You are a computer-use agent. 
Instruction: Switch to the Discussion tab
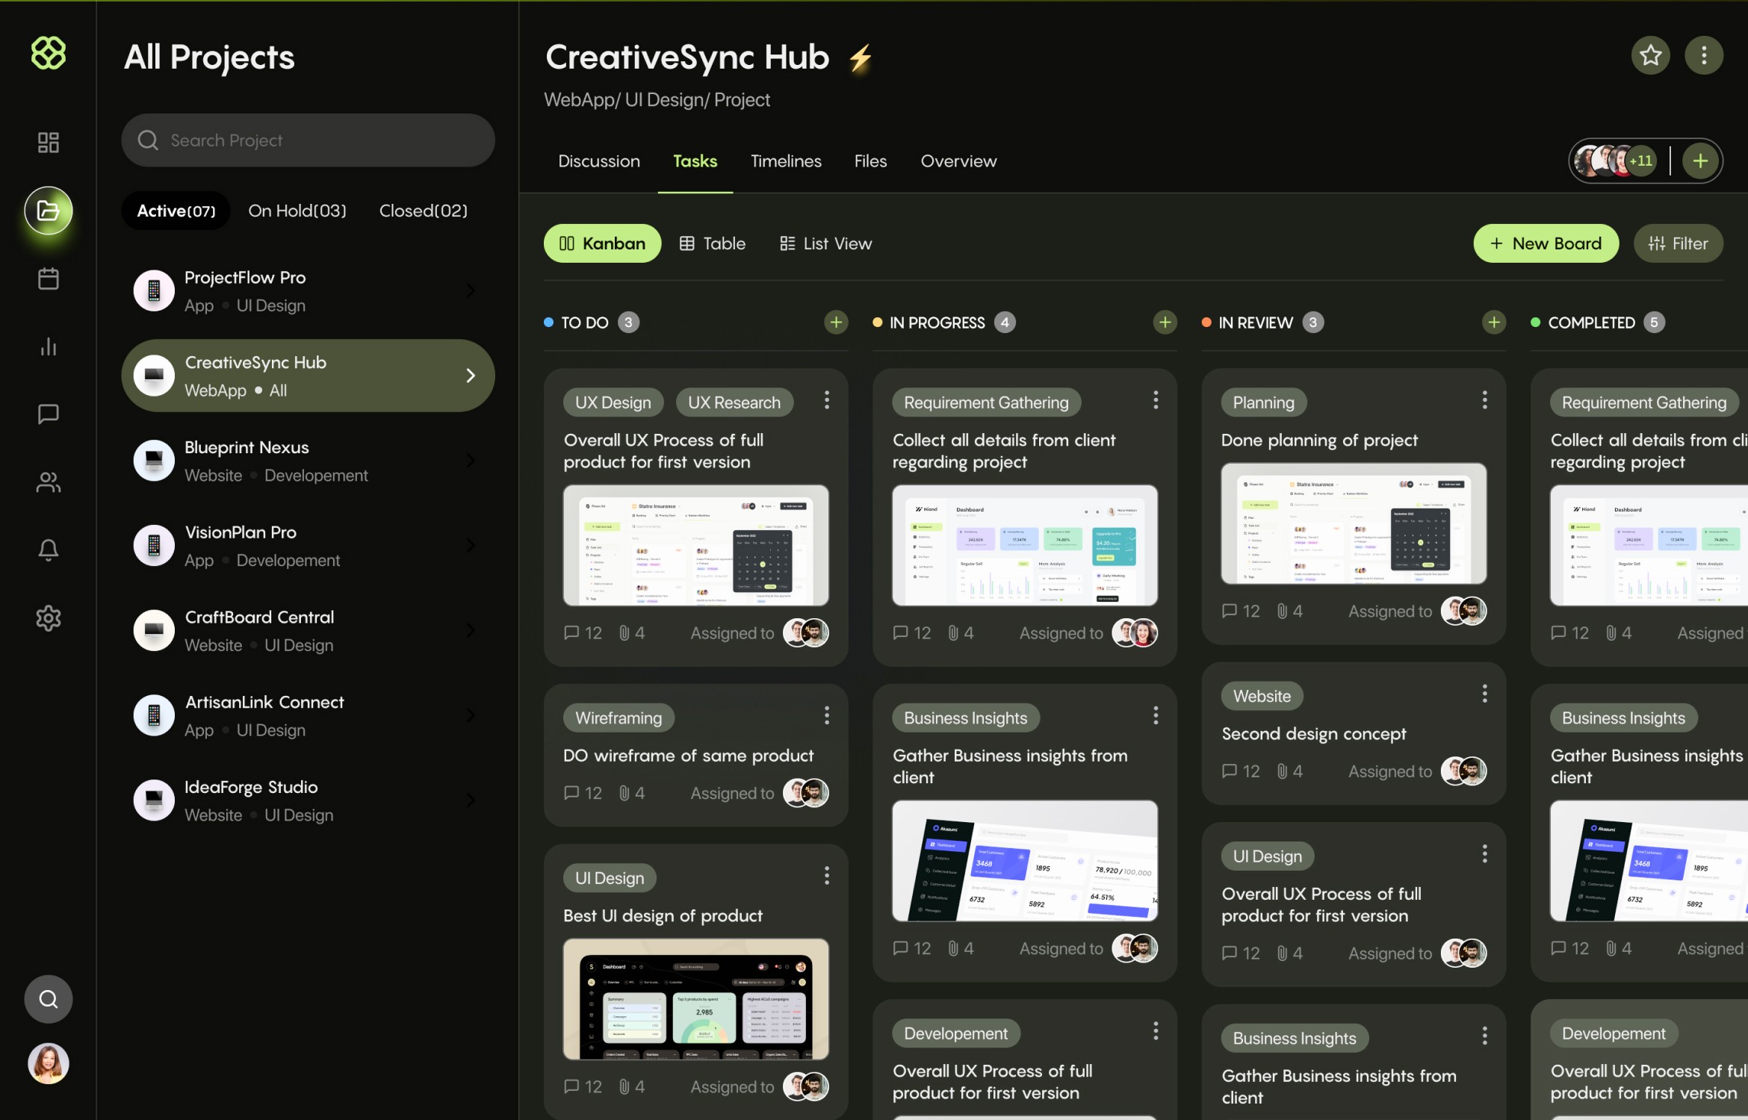pos(598,161)
